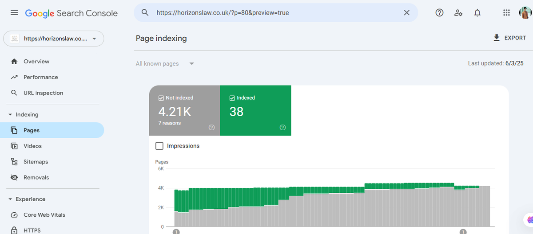
Task: Click the colorful floating icon at bottom right
Action: click(529, 219)
